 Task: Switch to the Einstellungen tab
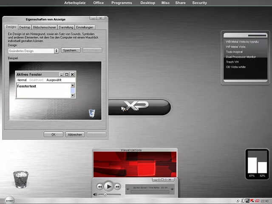[x=85, y=27]
